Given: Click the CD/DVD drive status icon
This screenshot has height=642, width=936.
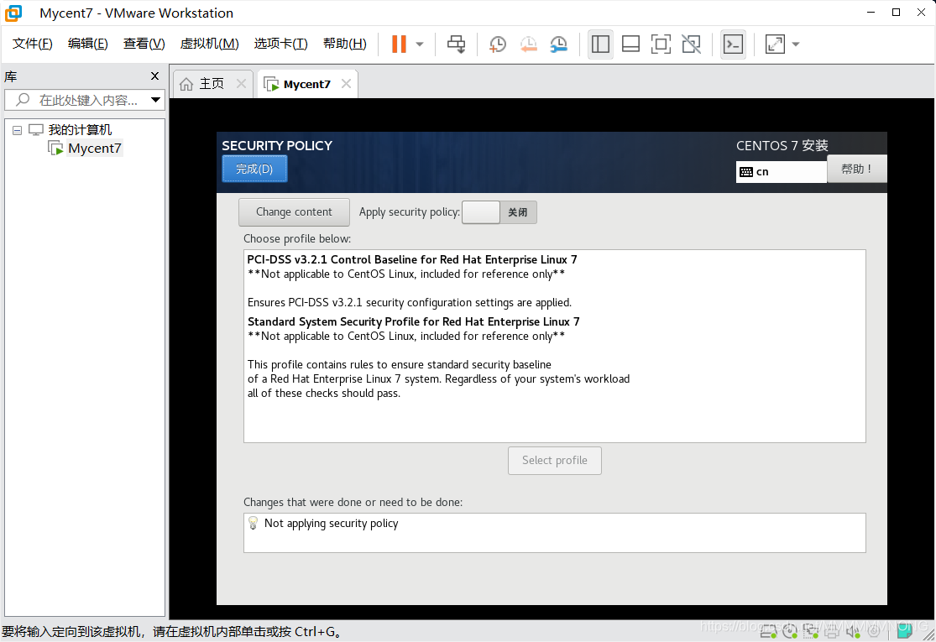Looking at the screenshot, I should click(x=790, y=630).
